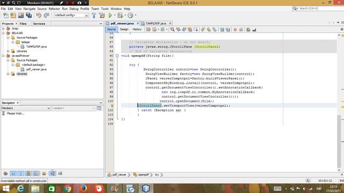Click the Shift Line Right icon in editor toolbar
This screenshot has width=344, height=193.
pos(228,29)
